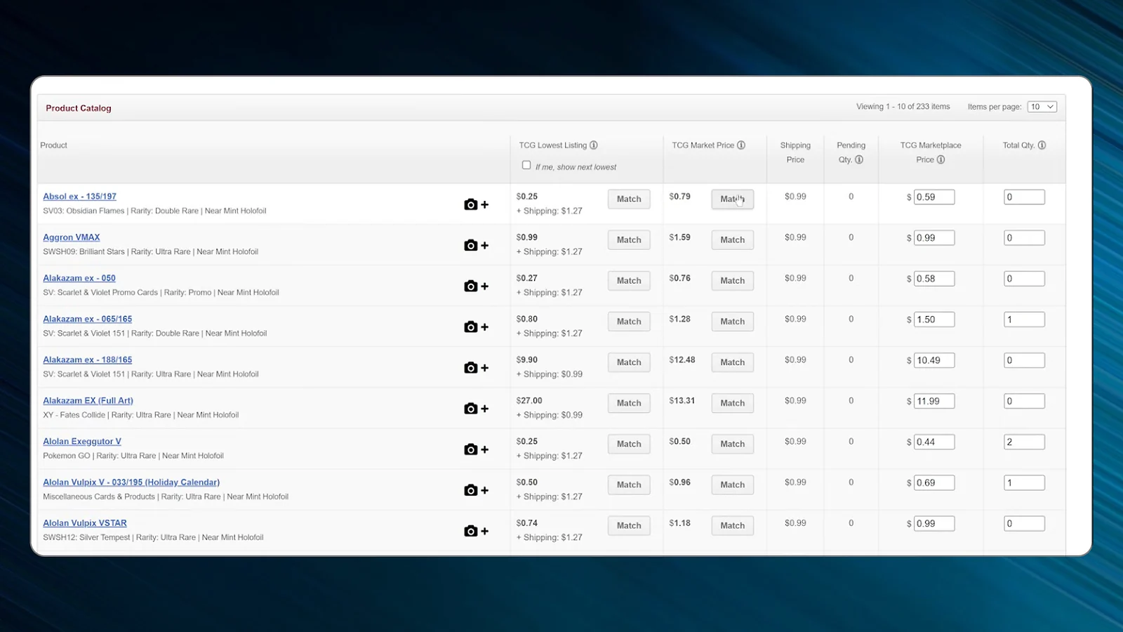Click the plus icon beside Aggron VMAX camera
The height and width of the screenshot is (632, 1123).
[x=484, y=245]
